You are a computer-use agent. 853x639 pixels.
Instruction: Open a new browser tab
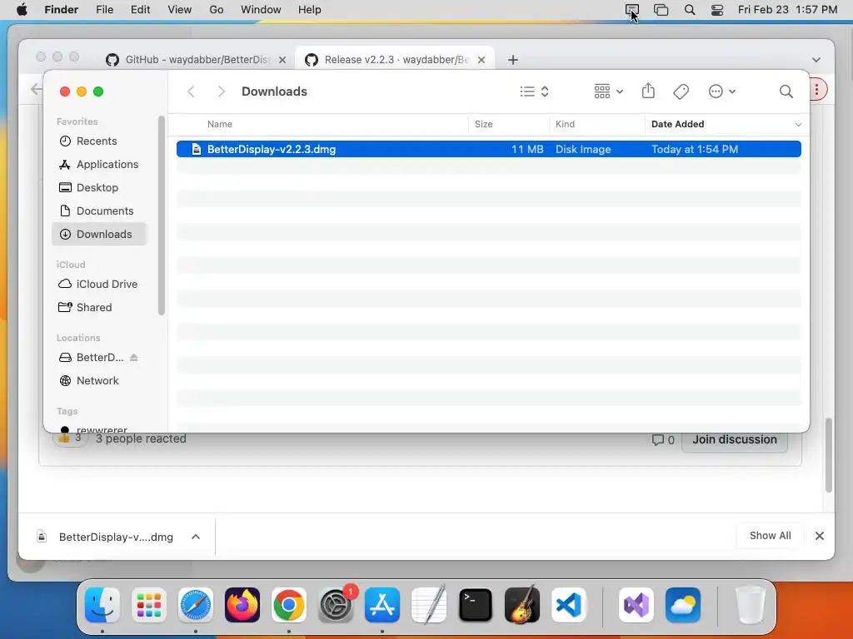pos(513,60)
